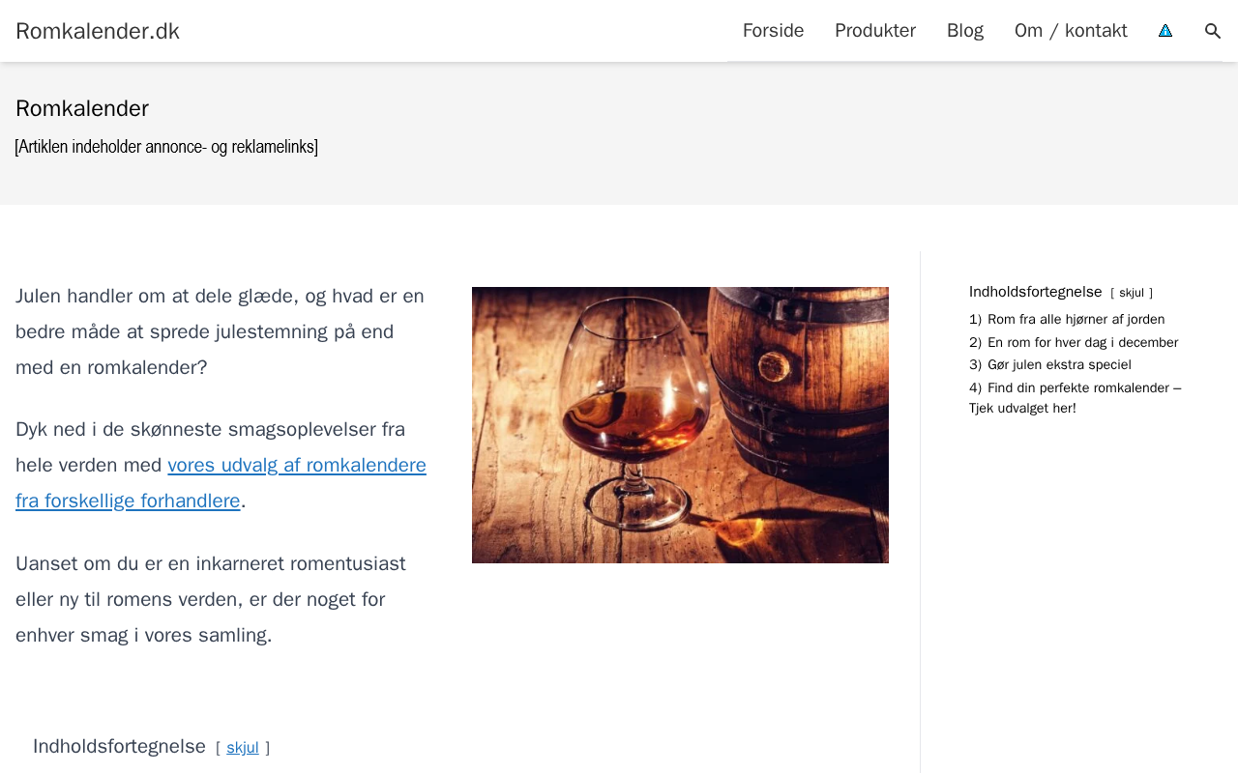Click the search magnifier icon
Image resolution: width=1238 pixels, height=773 pixels.
(1213, 31)
